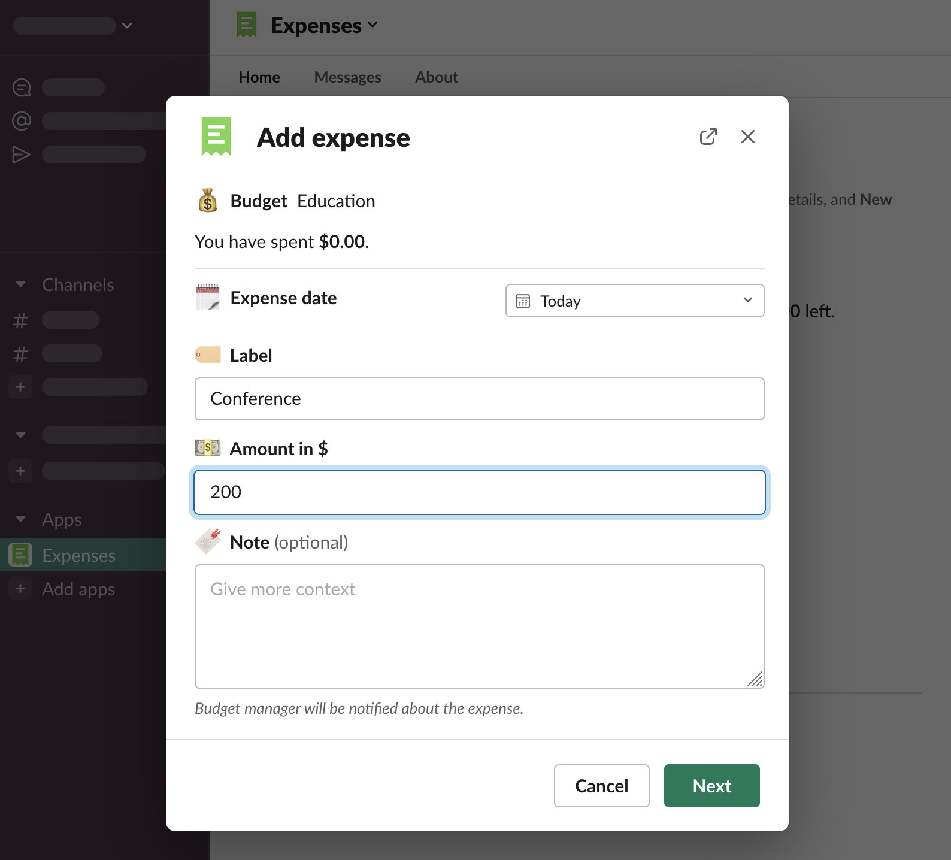
Task: Collapse the Apps section arrow
Action: [21, 519]
